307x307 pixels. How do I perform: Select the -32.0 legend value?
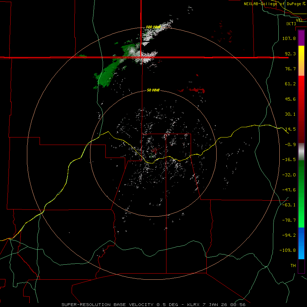coord(289,175)
